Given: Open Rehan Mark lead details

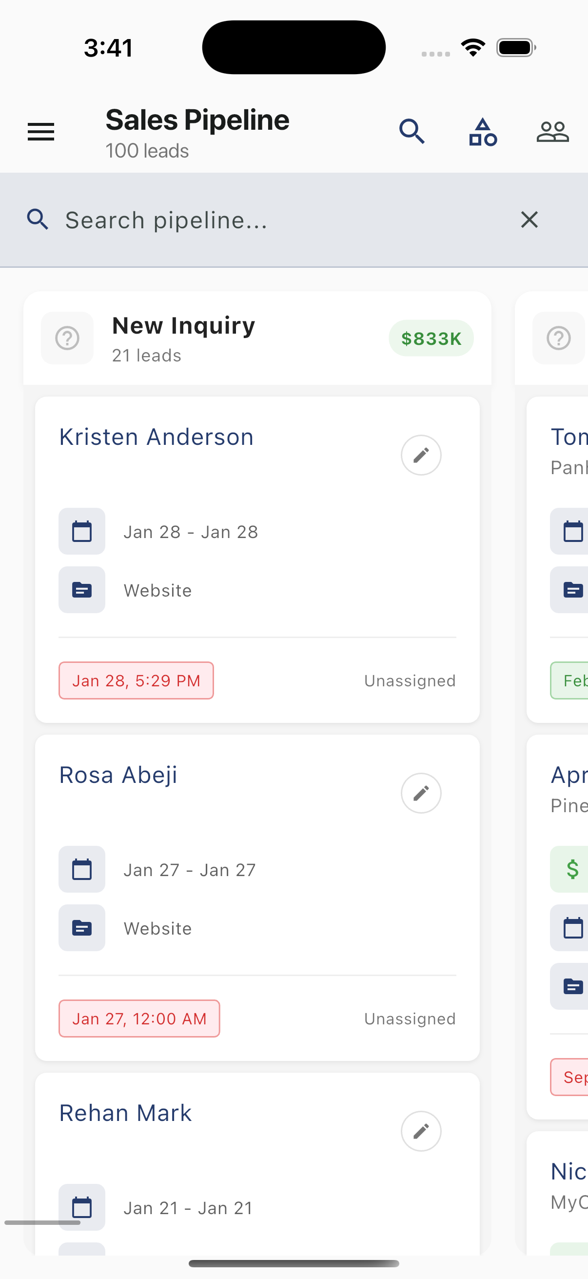Looking at the screenshot, I should [125, 1113].
